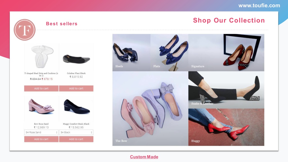Open the 34 Rose Sand size dropdown
288x162 pixels.
[x=41, y=132]
